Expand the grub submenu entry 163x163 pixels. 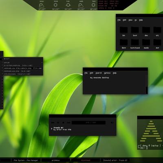click(x=23, y=63)
